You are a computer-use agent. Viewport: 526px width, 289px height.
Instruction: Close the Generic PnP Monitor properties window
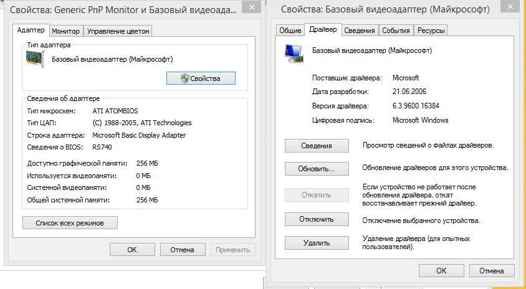tap(252, 7)
